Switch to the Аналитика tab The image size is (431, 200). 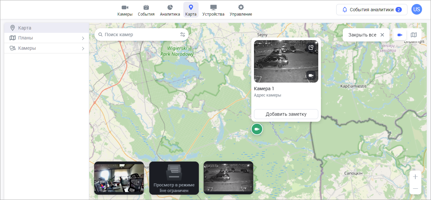[x=170, y=10]
